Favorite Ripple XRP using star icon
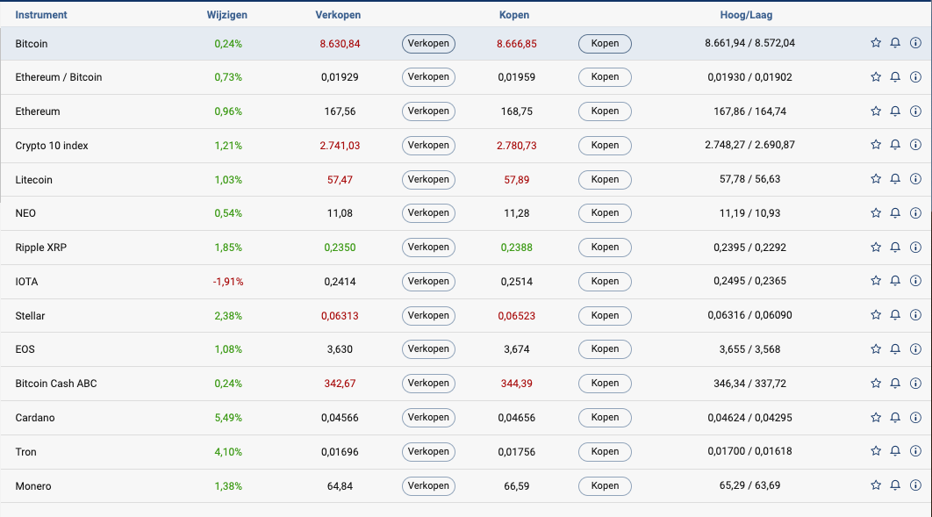 [x=876, y=248]
